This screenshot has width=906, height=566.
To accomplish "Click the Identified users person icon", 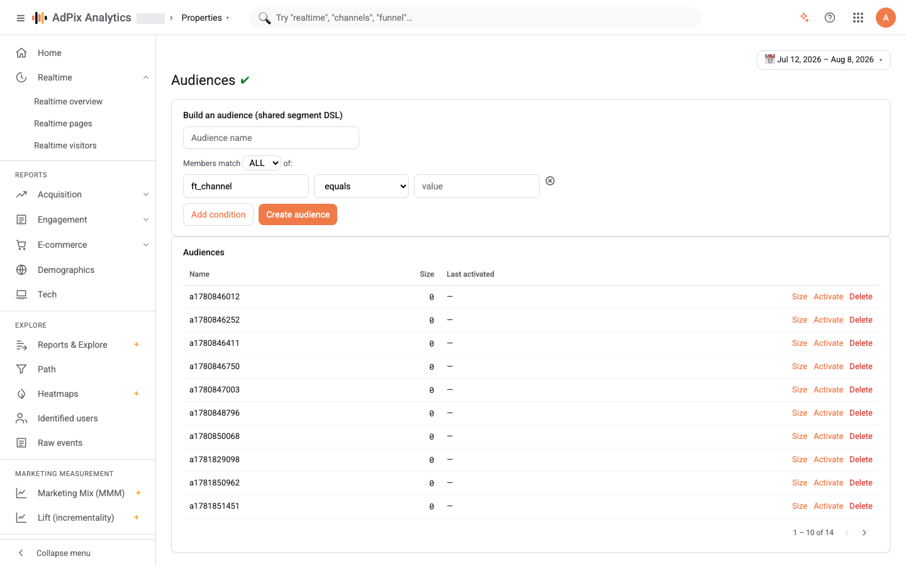I will click(21, 418).
